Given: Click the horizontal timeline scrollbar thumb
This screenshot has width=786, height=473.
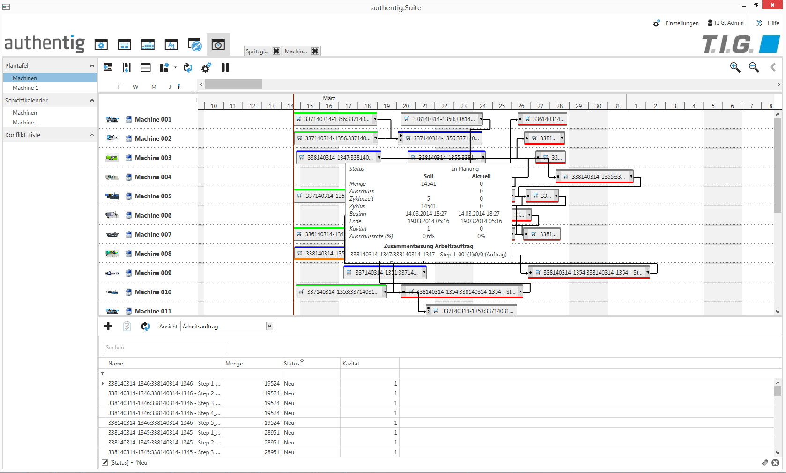Looking at the screenshot, I should click(x=234, y=84).
